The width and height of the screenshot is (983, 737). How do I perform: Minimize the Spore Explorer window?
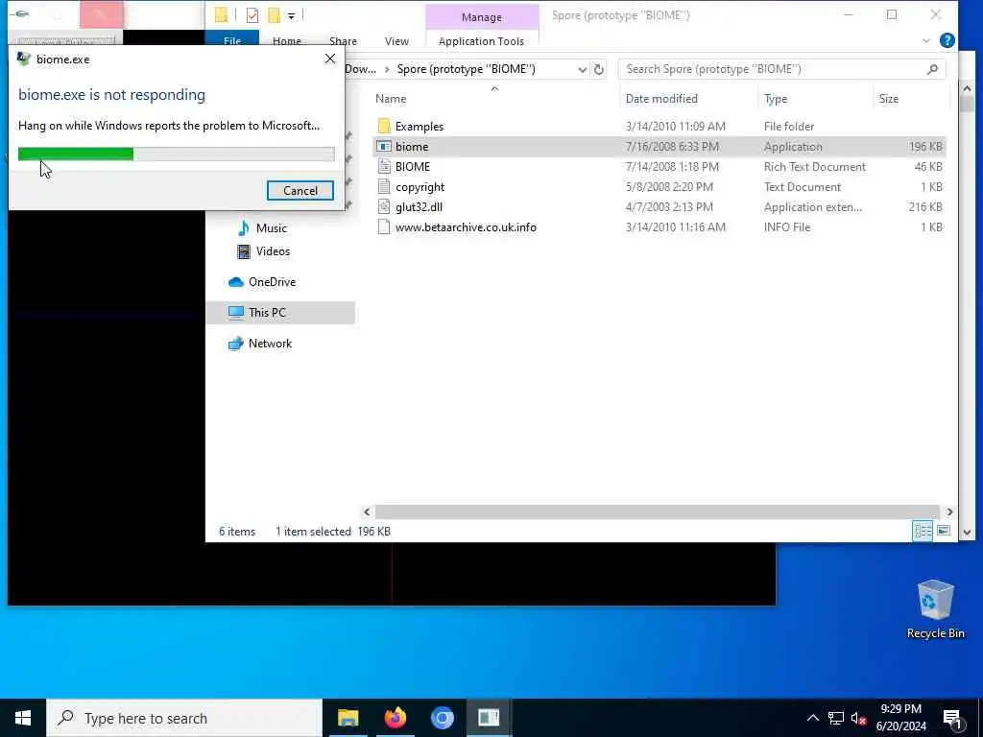coord(849,14)
